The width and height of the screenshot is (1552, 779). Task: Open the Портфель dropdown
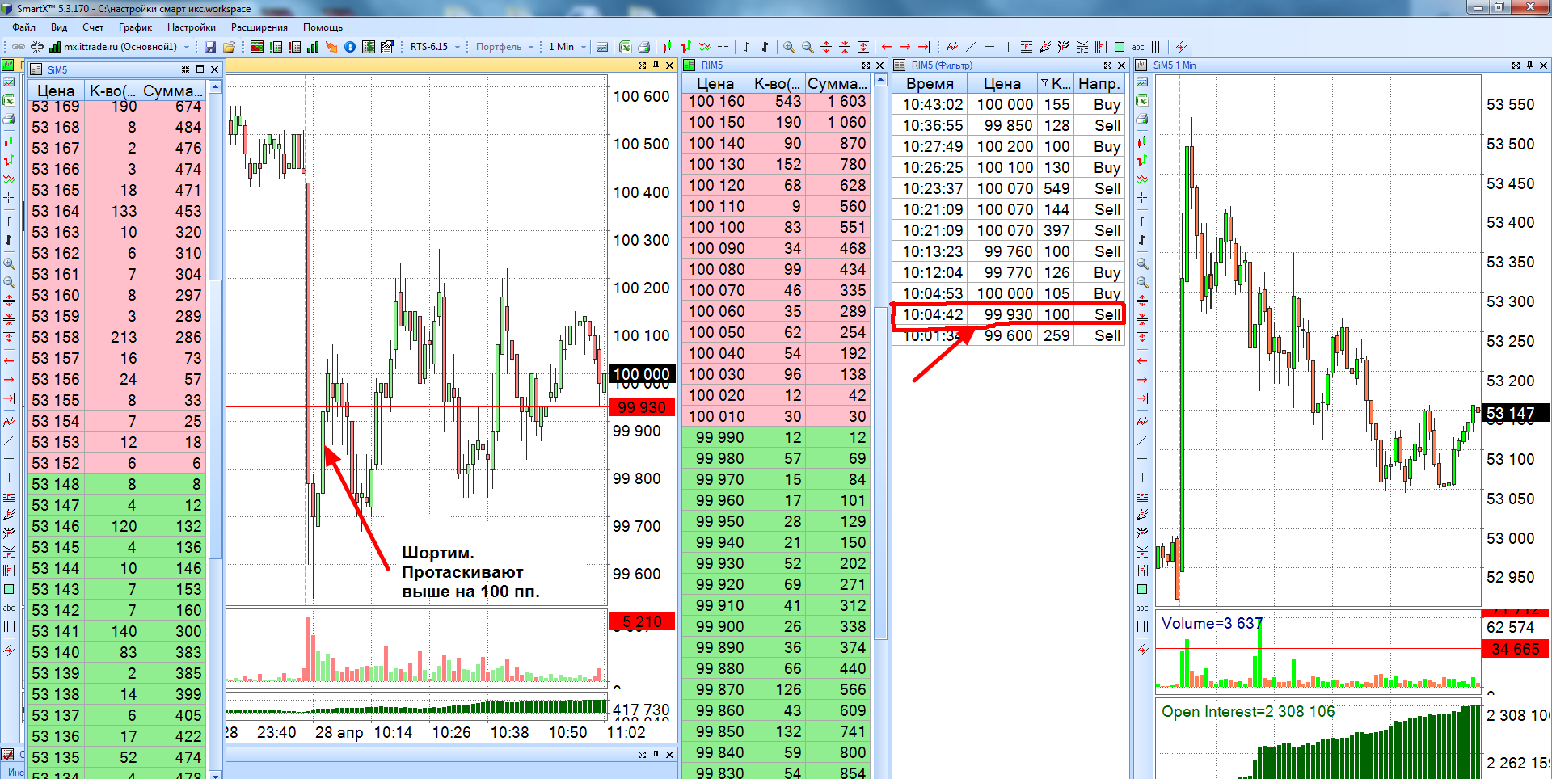click(531, 47)
